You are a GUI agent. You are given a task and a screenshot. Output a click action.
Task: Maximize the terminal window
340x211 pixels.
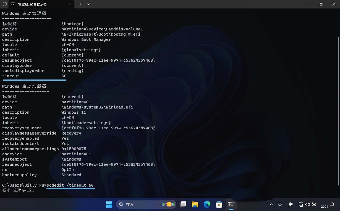[321, 4]
